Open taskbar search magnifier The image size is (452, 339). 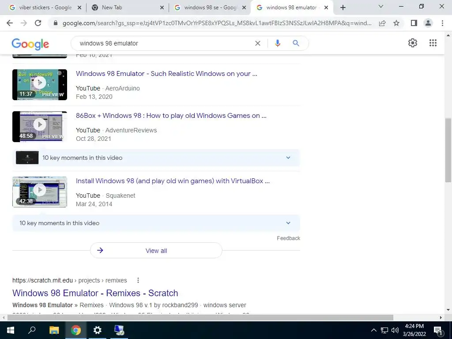(x=32, y=330)
